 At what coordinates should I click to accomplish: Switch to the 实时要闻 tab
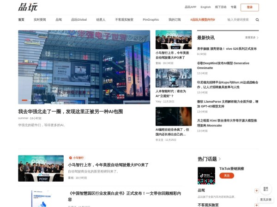click(40, 20)
